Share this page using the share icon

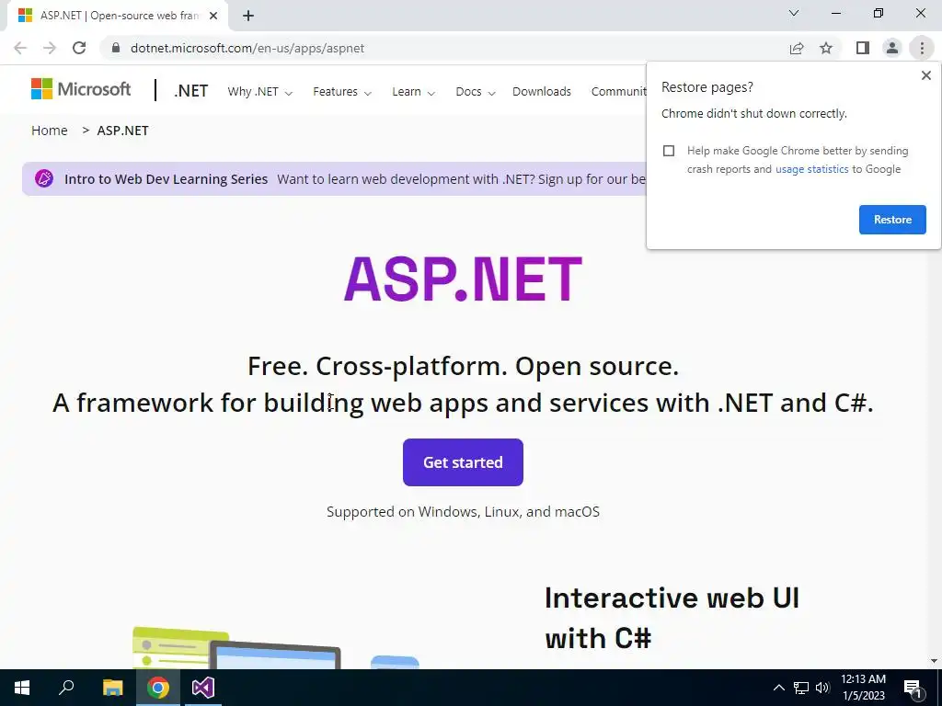797,48
